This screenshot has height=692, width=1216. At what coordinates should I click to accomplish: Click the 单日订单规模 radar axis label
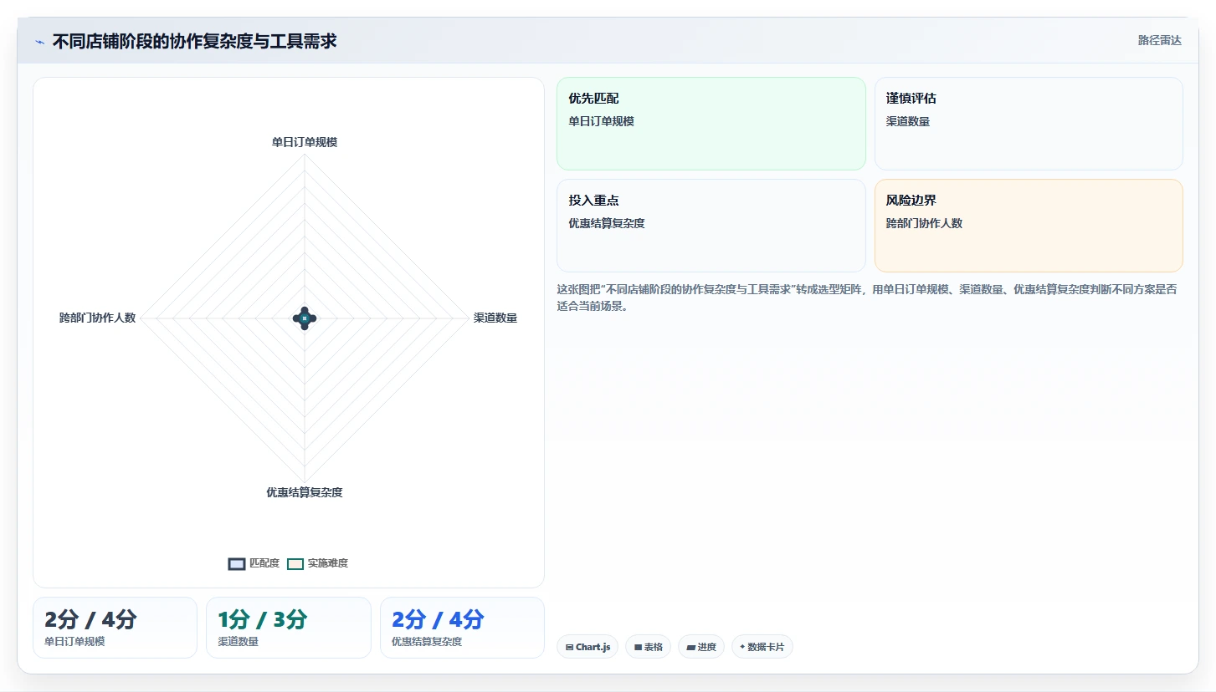pos(305,142)
